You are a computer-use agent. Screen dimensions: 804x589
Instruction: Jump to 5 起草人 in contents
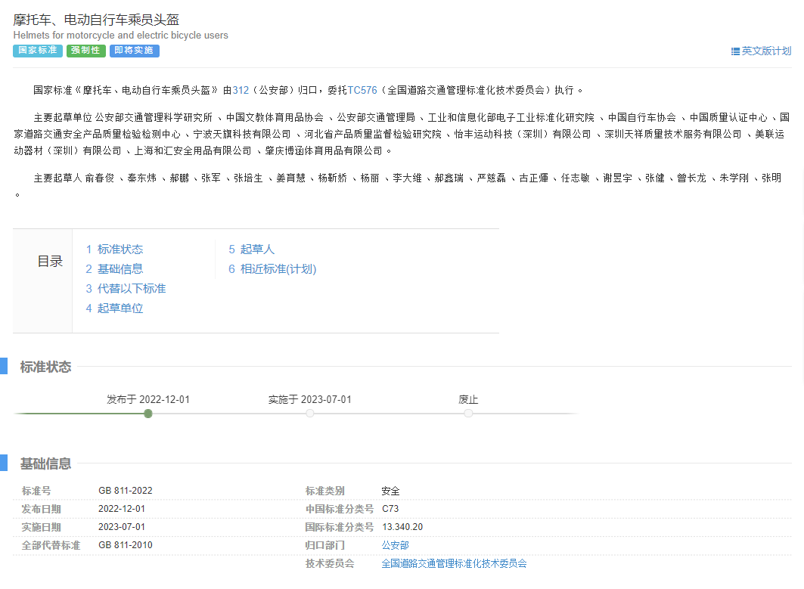coord(251,250)
